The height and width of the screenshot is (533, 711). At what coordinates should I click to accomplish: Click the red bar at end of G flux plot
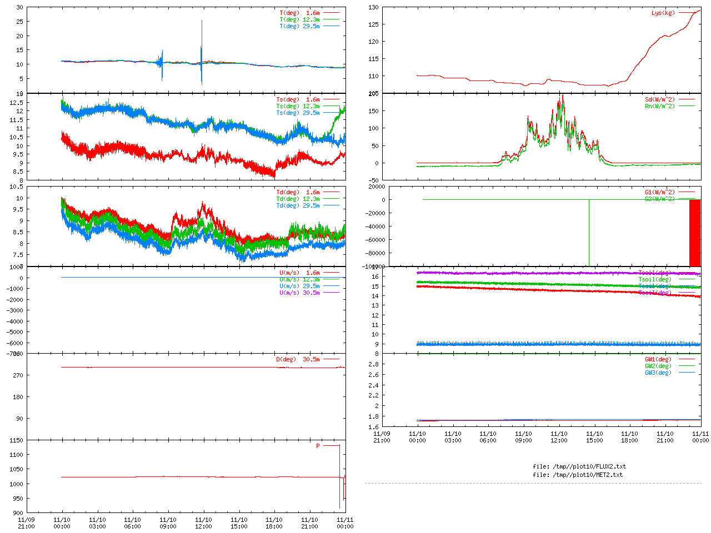(x=695, y=233)
